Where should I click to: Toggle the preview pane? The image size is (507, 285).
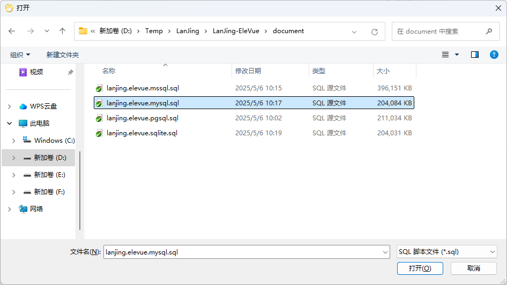[x=475, y=55]
